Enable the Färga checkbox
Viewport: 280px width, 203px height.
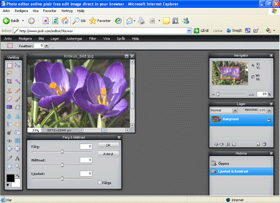pos(100,182)
